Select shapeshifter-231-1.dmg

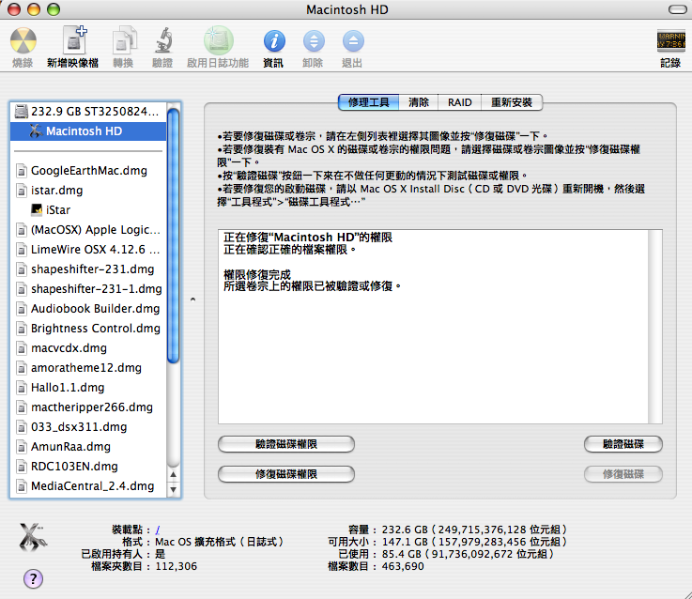point(88,288)
